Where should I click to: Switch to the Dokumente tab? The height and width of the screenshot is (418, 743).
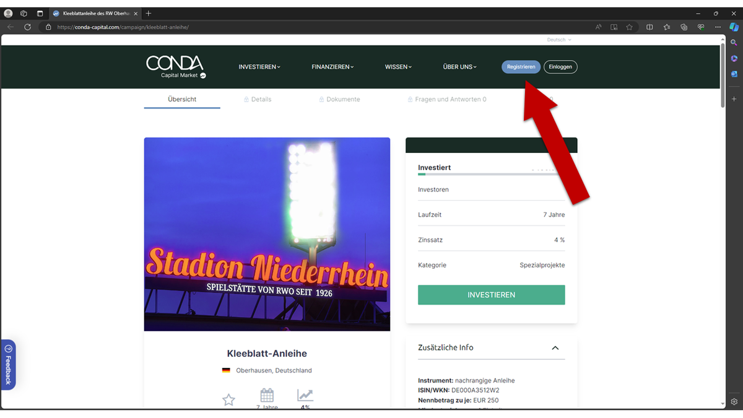[339, 99]
